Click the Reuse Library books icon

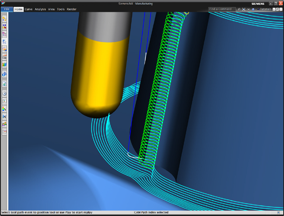[x=4, y=64]
